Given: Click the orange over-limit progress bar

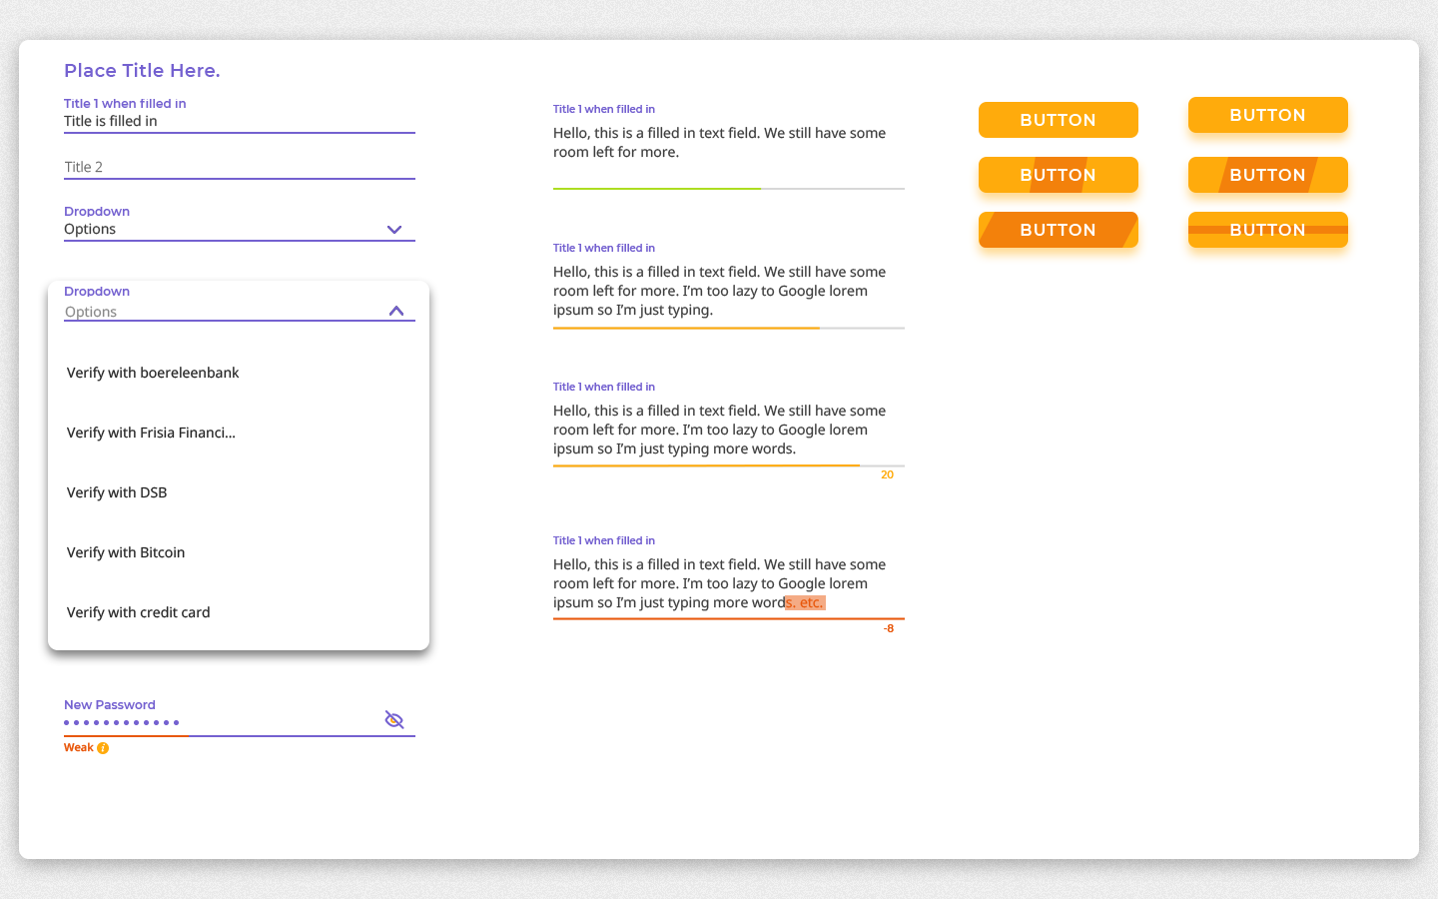Looking at the screenshot, I should [729, 619].
